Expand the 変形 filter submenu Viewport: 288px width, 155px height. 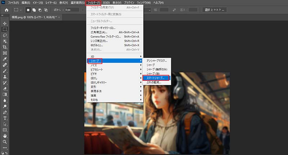pyautogui.click(x=115, y=87)
